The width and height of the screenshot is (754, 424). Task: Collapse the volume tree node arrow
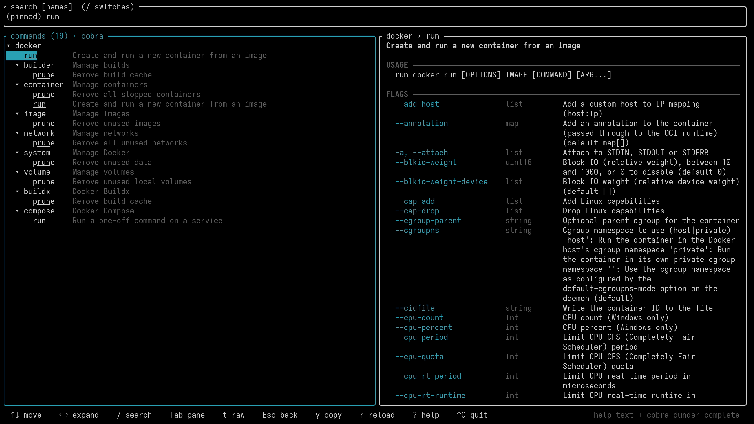[17, 172]
